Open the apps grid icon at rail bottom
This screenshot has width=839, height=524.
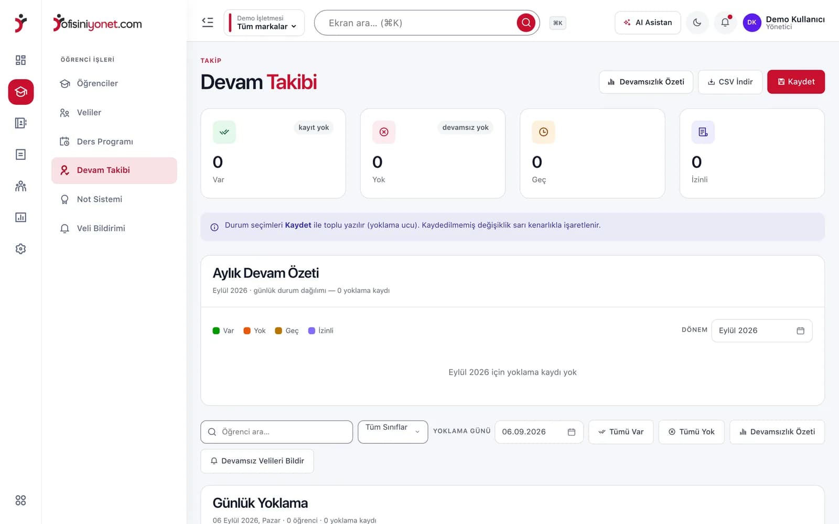[20, 500]
